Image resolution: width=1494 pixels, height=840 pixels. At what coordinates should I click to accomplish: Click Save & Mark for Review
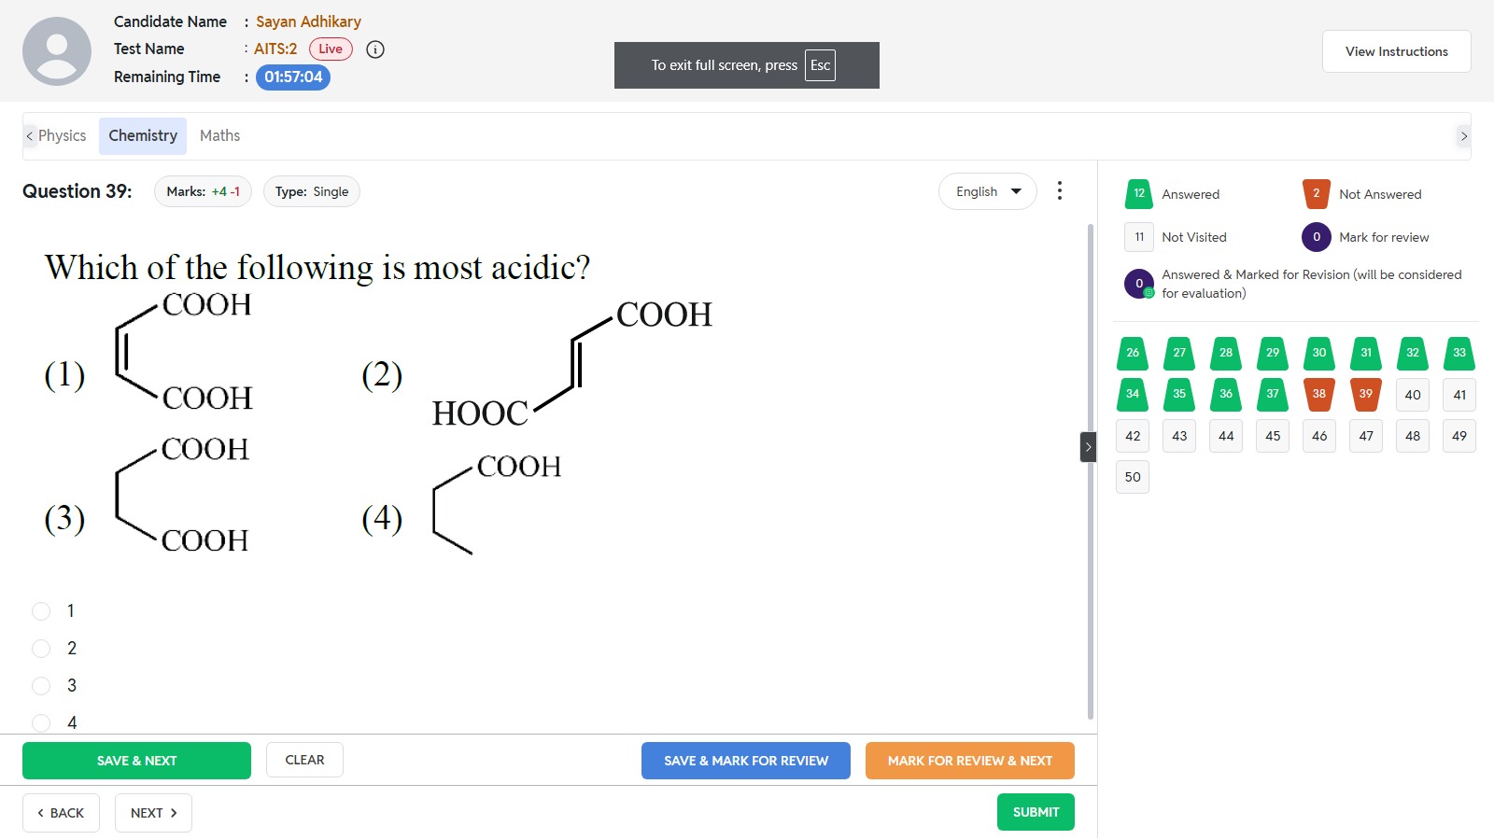(745, 761)
